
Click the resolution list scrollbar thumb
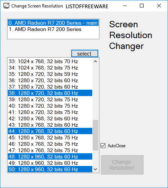(x=96, y=135)
